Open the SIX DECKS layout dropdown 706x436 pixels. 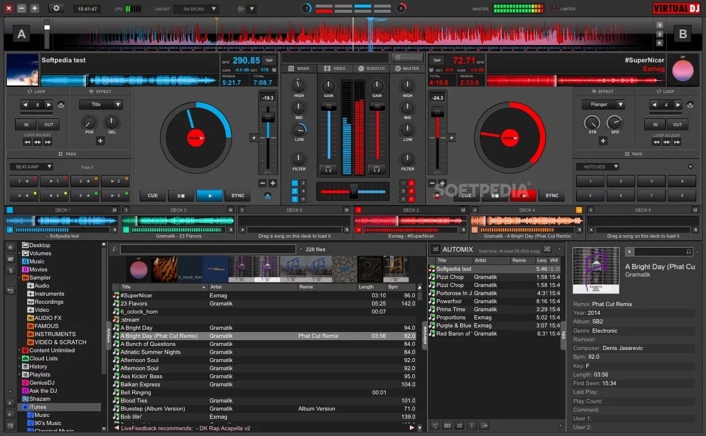[x=197, y=9]
